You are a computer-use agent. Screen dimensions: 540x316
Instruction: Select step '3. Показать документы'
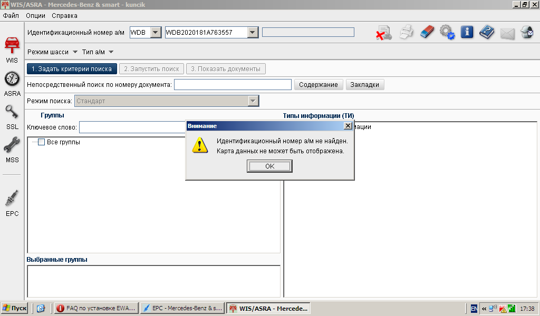click(226, 69)
